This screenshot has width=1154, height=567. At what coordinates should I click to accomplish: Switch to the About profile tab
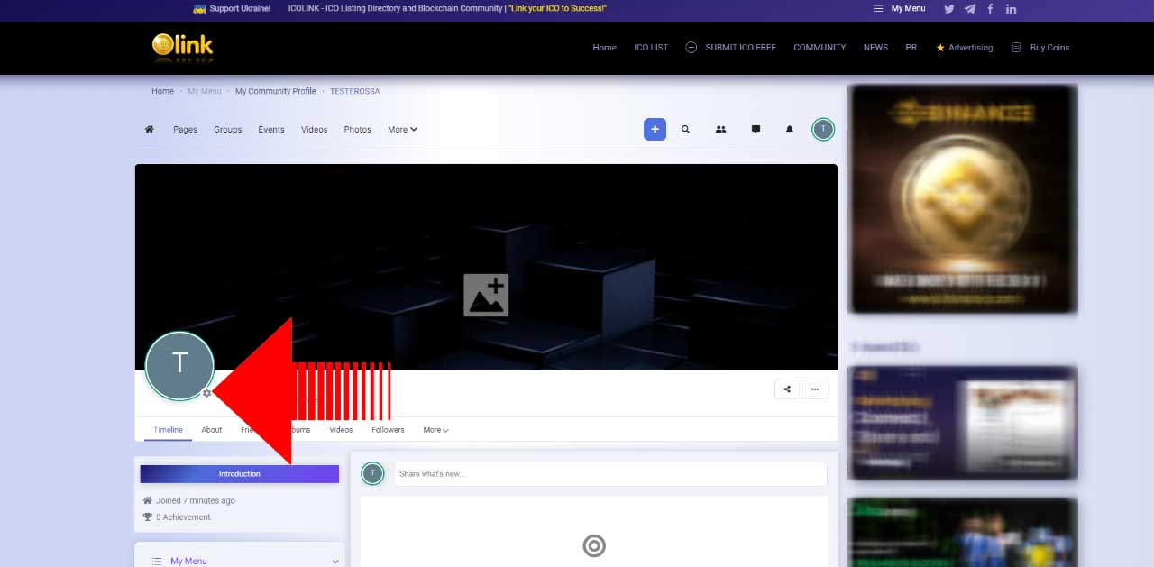211,430
